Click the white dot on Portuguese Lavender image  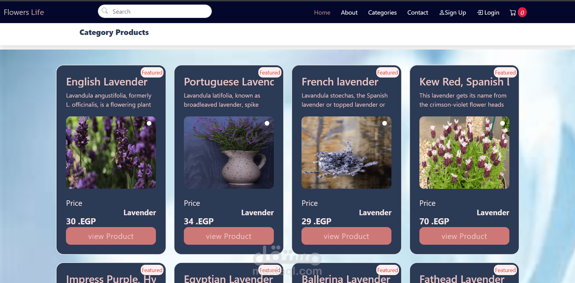pyautogui.click(x=267, y=123)
